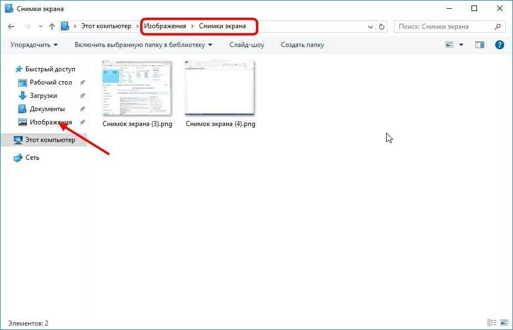Select 'Этот компьютер' in the address path

pyautogui.click(x=106, y=26)
